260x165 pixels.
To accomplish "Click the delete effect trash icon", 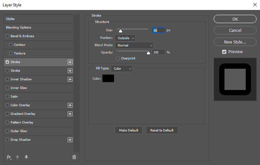I will 74,157.
